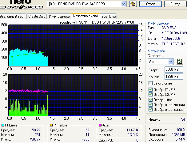Screen dimensions: 187x143
Task: Toggle the Быстр.скан. checkbox
Action: (150, 83)
